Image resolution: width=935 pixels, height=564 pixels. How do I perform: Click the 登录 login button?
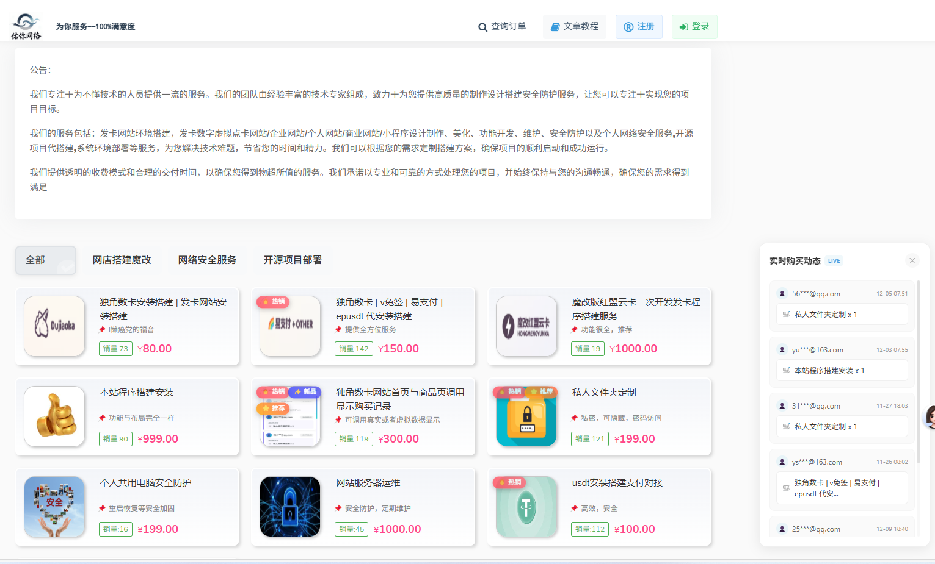[x=694, y=27]
